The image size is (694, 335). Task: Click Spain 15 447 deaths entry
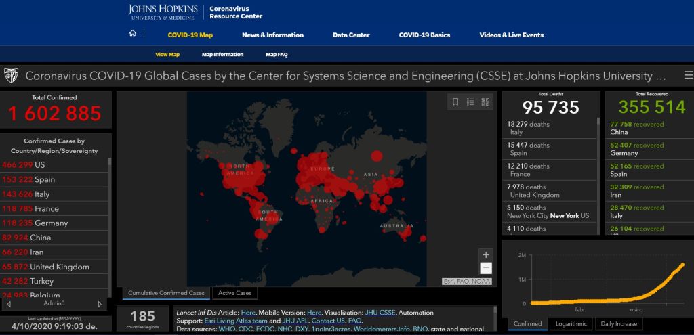(549, 149)
